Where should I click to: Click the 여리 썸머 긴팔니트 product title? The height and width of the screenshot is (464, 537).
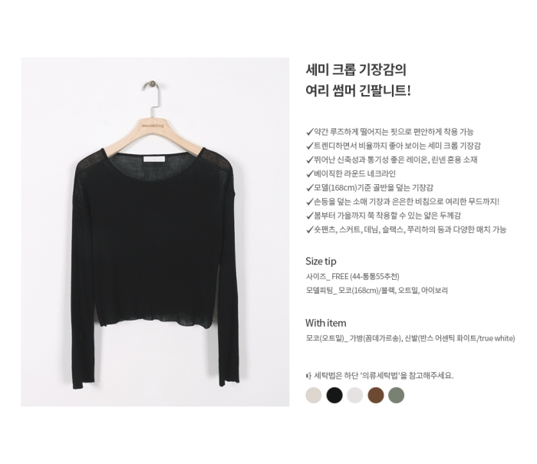(358, 91)
